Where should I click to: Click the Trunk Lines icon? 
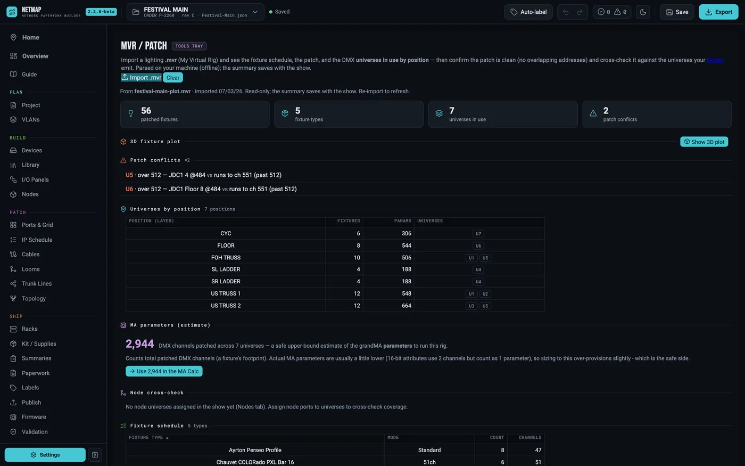13,283
